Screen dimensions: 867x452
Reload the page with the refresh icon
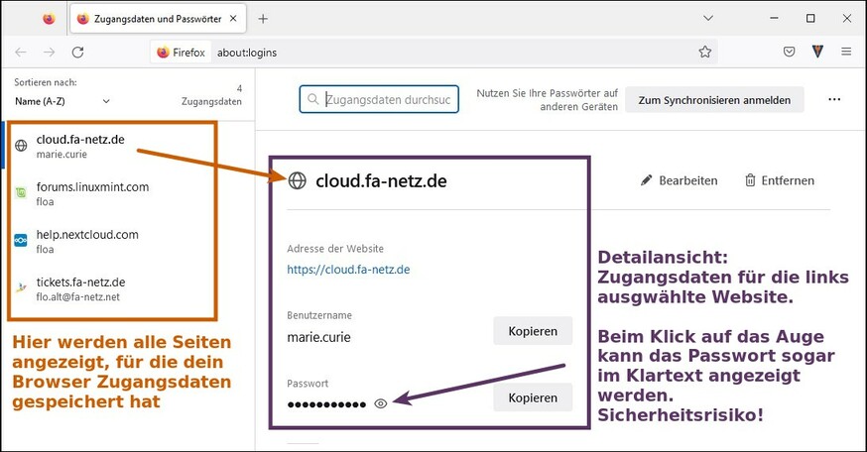[77, 52]
